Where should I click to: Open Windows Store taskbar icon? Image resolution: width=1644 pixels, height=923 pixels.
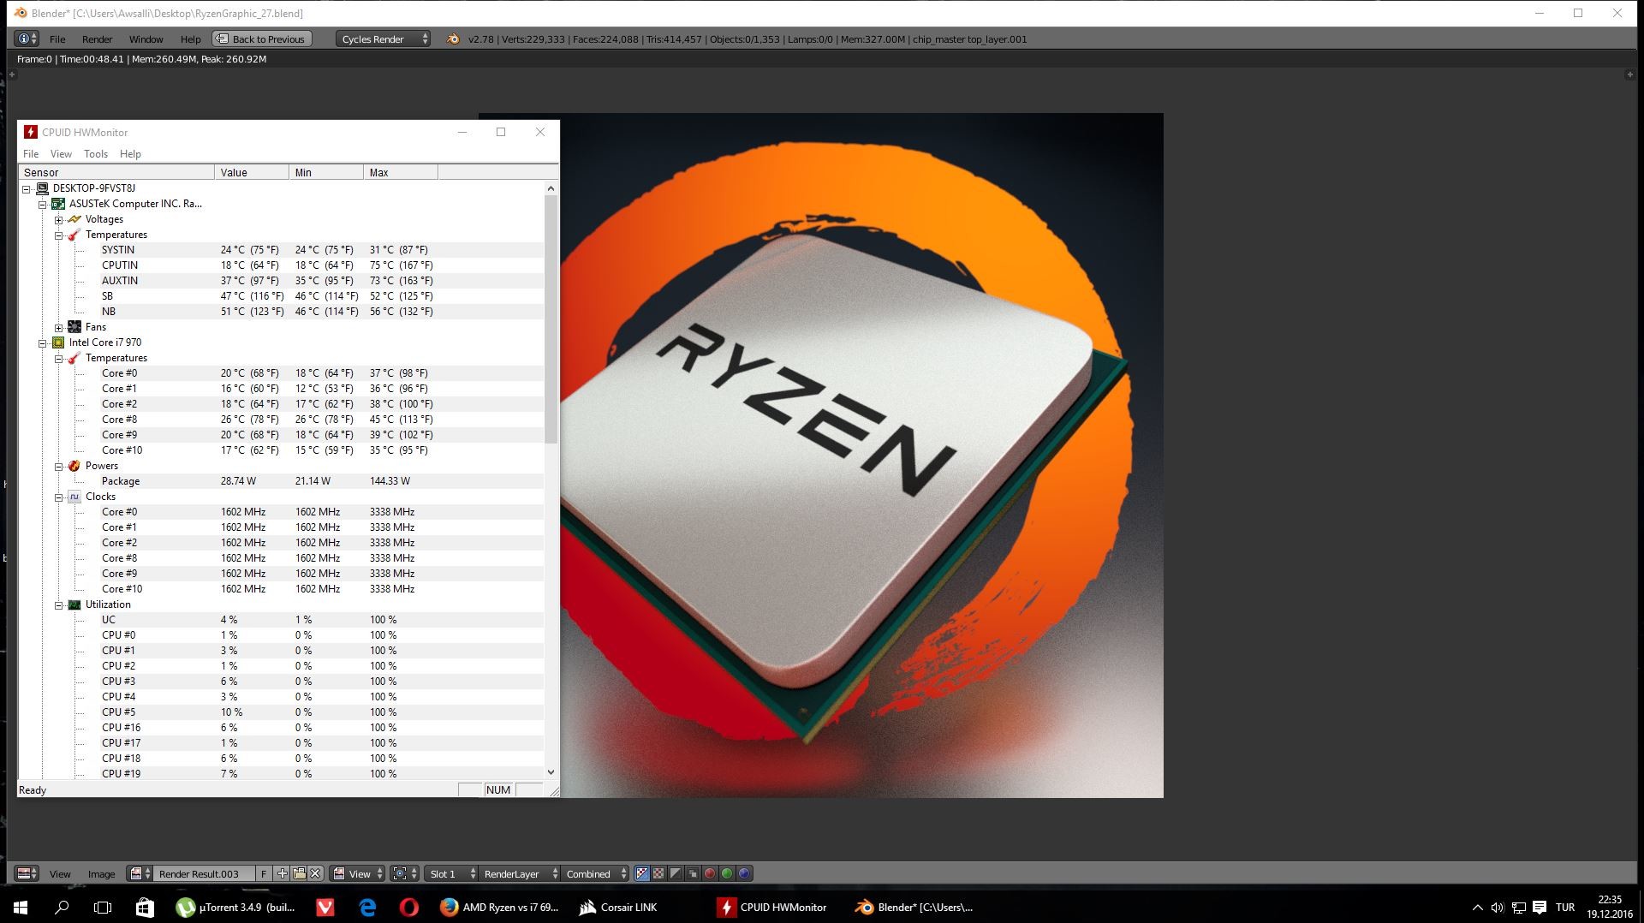pyautogui.click(x=145, y=907)
